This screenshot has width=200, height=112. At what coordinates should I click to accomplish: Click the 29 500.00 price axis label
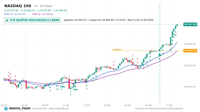[190, 66]
